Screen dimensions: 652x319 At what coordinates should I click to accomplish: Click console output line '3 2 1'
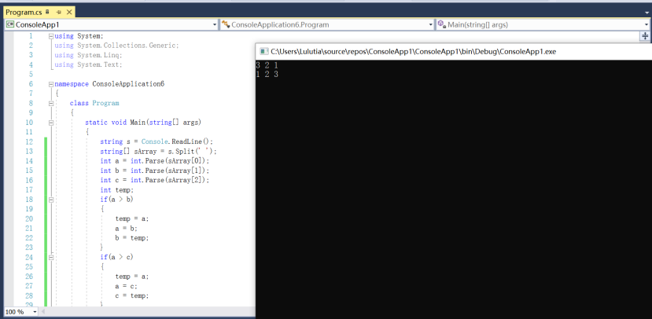coord(267,65)
